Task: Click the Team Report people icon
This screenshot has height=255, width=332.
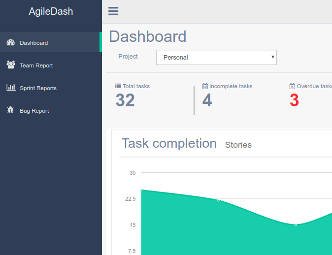Action: pyautogui.click(x=11, y=65)
